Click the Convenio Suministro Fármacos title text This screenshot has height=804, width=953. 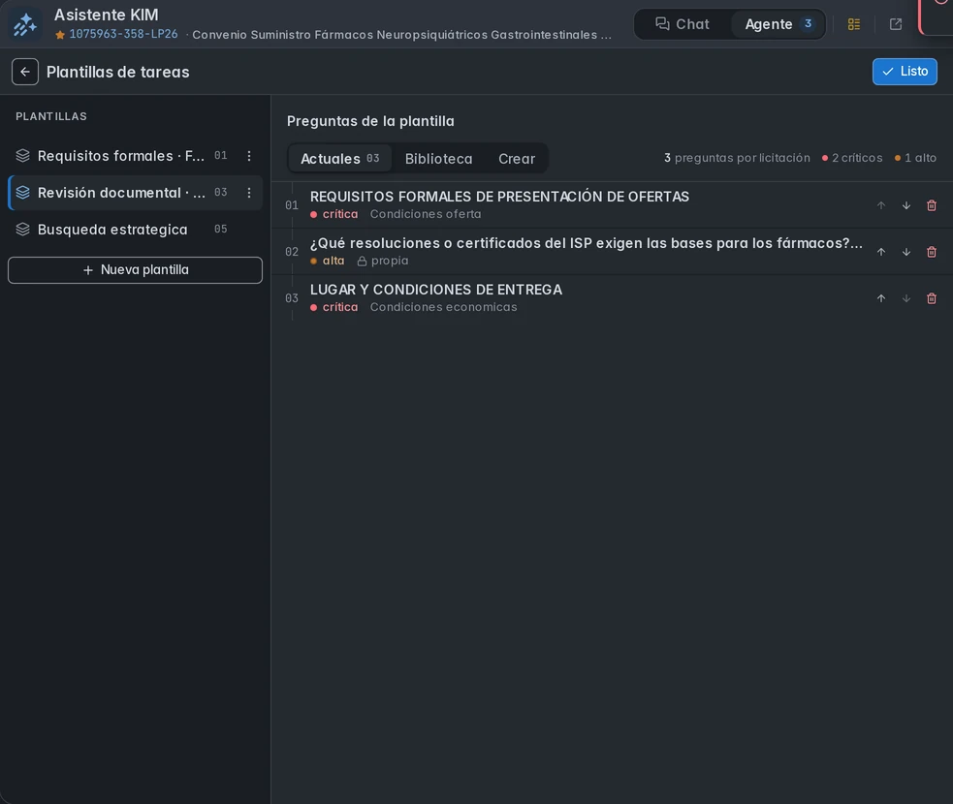point(401,35)
